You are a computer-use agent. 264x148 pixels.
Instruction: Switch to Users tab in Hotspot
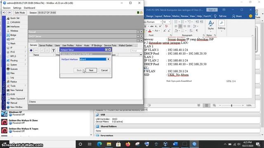pyautogui.click(x=57, y=46)
